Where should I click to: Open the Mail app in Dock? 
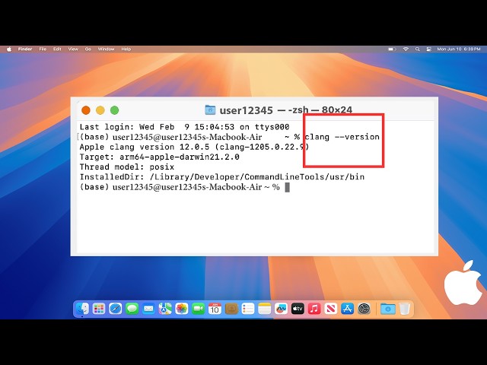click(x=148, y=309)
